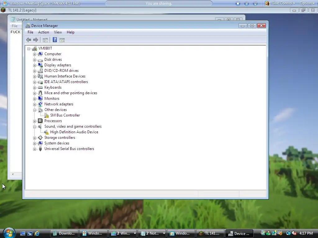The height and width of the screenshot is (238, 318).
Task: Click the Device ... taskbar button
Action: click(239, 233)
